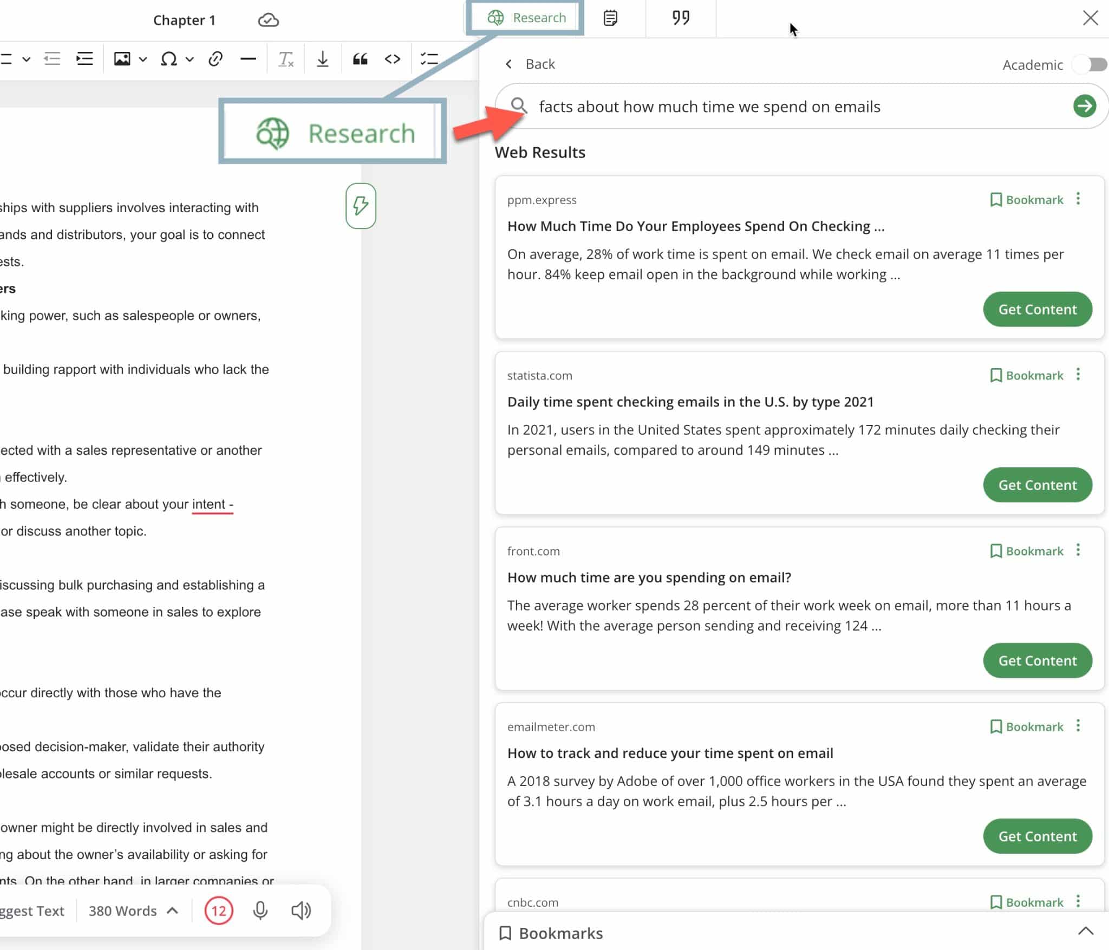Get Content from the statista.com result
The height and width of the screenshot is (950, 1109).
pyautogui.click(x=1038, y=484)
